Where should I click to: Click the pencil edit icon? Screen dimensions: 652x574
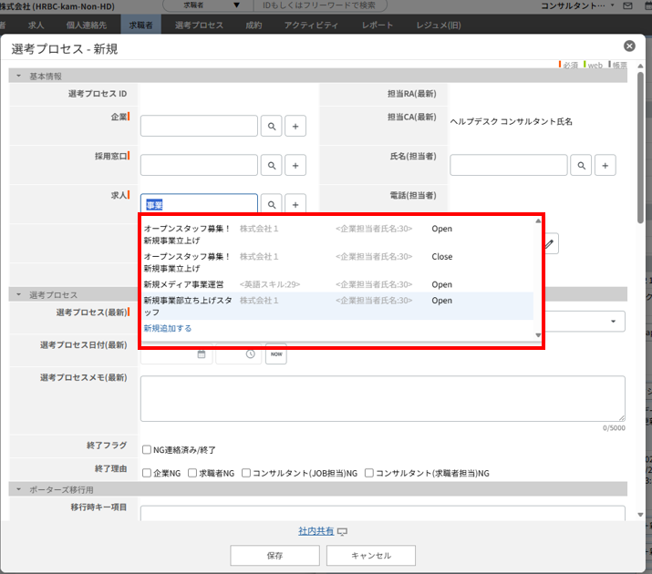pos(552,243)
